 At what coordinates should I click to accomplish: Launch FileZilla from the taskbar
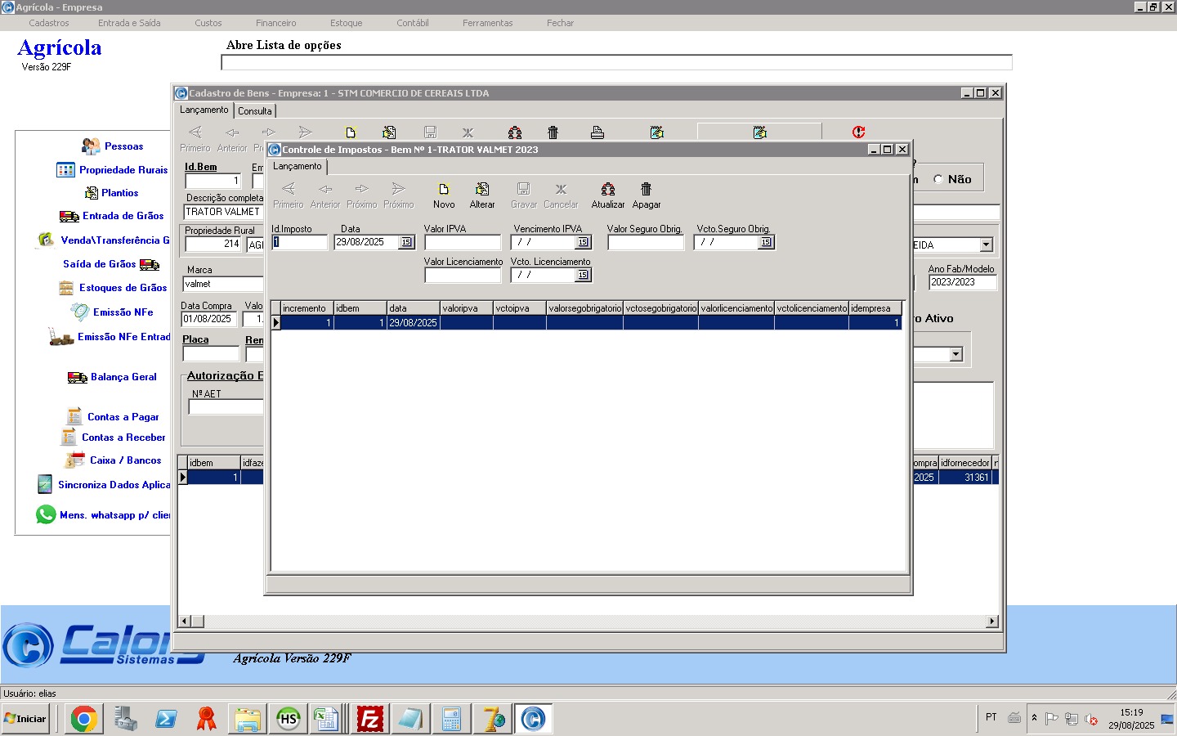point(370,719)
